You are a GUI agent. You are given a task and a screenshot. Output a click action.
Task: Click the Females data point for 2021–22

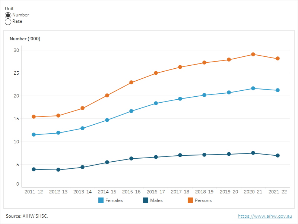coord(278,90)
